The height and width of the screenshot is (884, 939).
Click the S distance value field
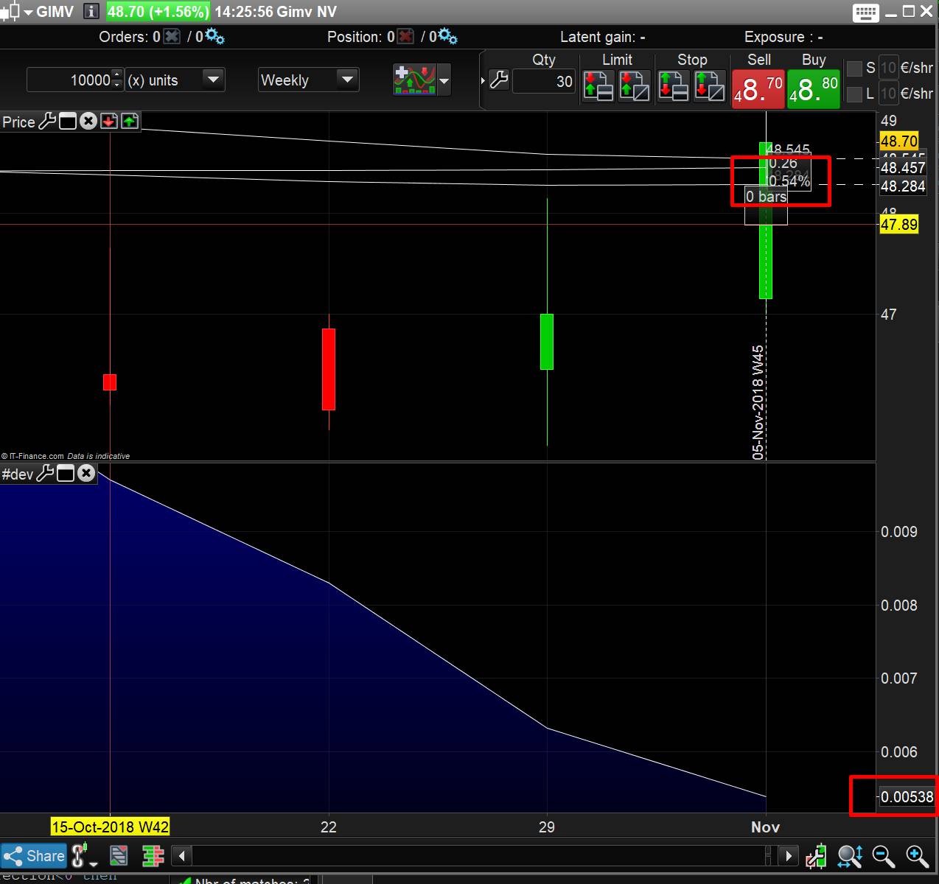click(x=889, y=69)
